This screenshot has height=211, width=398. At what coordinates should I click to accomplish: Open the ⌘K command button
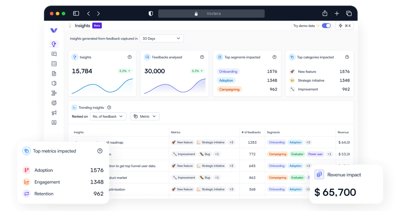[344, 26]
